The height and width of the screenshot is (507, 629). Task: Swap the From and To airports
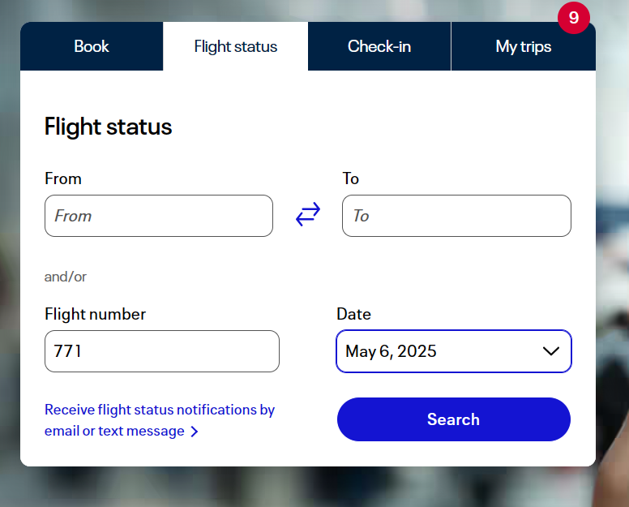pos(308,215)
